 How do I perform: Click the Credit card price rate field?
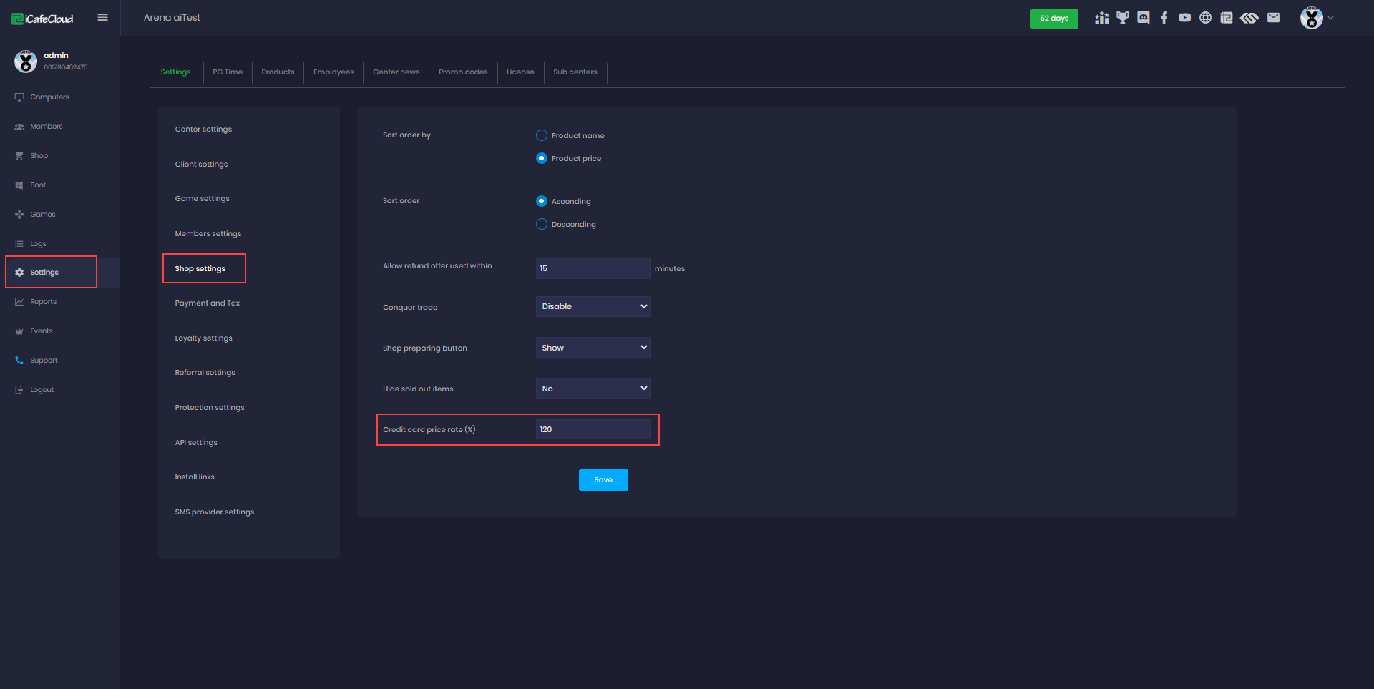pyautogui.click(x=593, y=429)
